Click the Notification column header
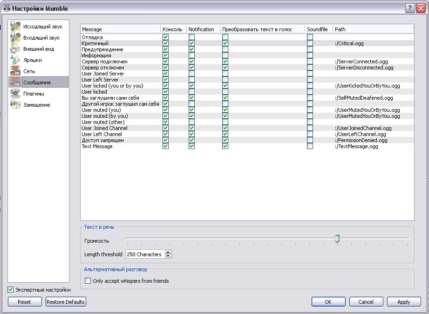This screenshot has width=429, height=314. [x=201, y=29]
